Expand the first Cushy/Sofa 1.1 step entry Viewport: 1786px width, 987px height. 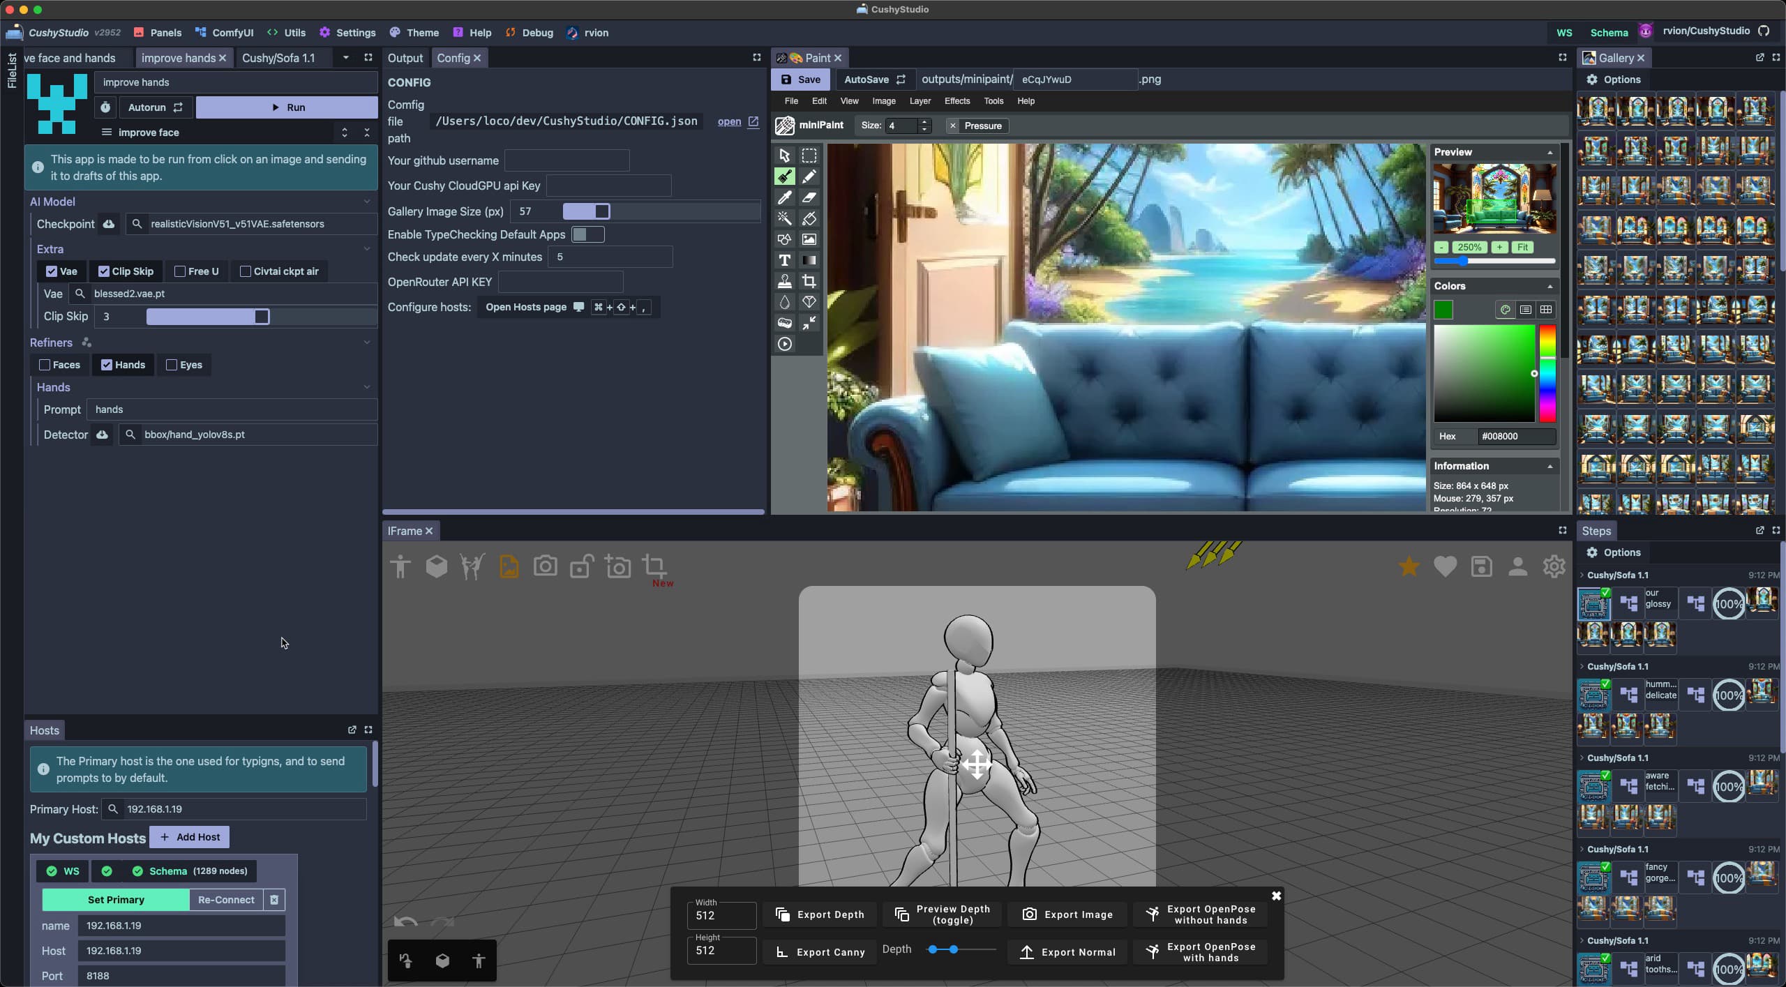1582,575
